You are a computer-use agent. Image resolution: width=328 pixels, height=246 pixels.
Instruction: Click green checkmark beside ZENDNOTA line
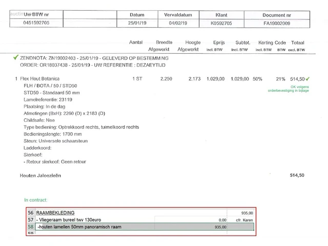16,57
